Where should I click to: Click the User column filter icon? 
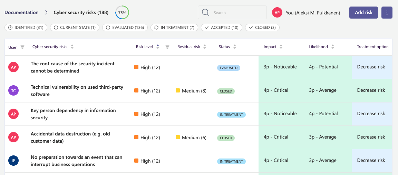point(22,47)
